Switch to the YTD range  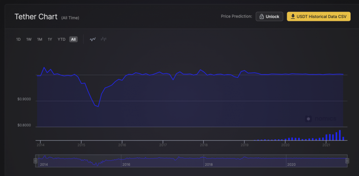point(61,39)
